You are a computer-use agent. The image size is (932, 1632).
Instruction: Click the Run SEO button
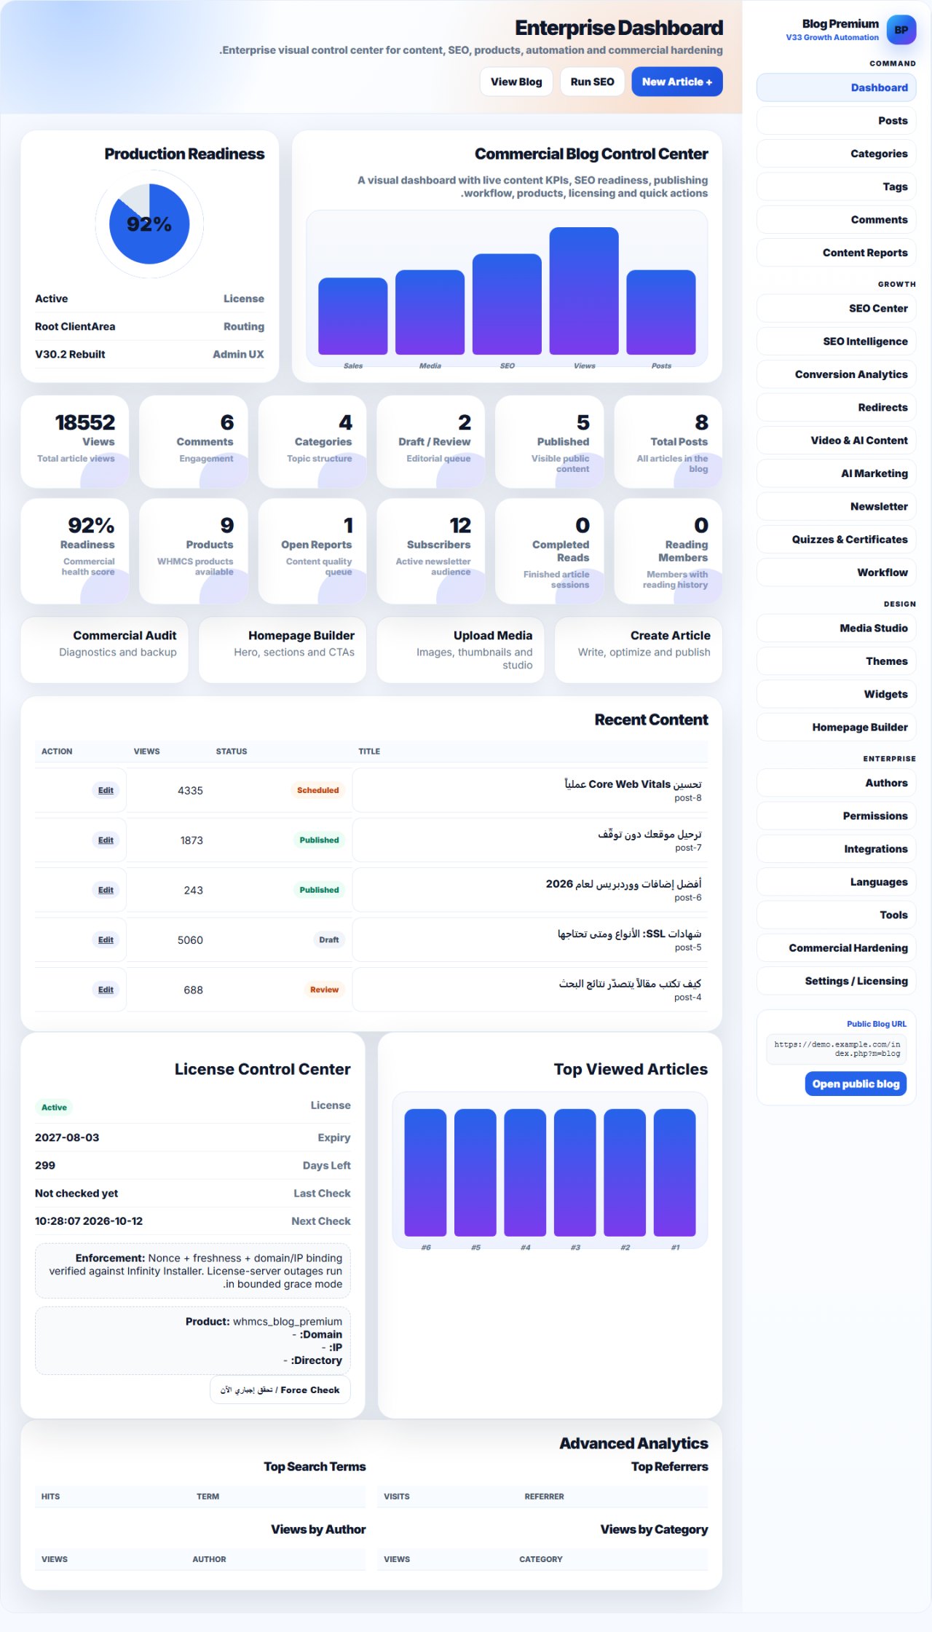592,82
